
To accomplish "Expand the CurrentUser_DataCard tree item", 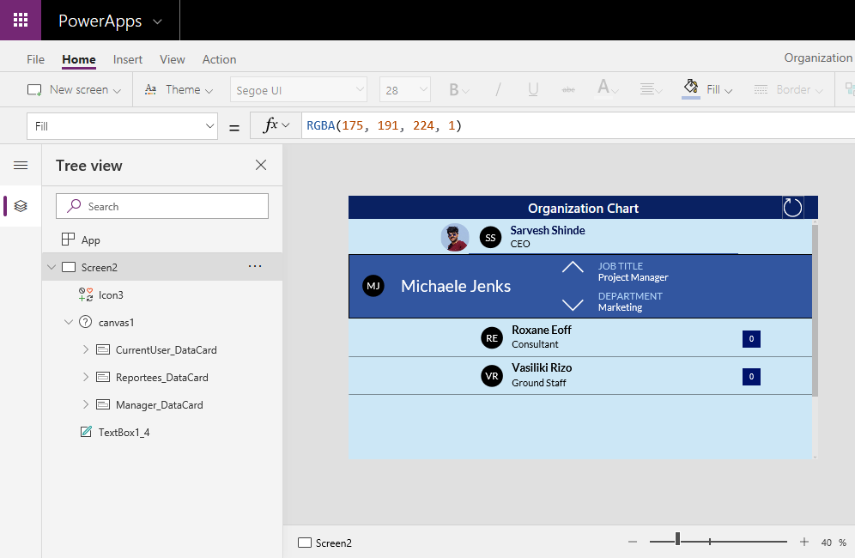I will tap(84, 349).
